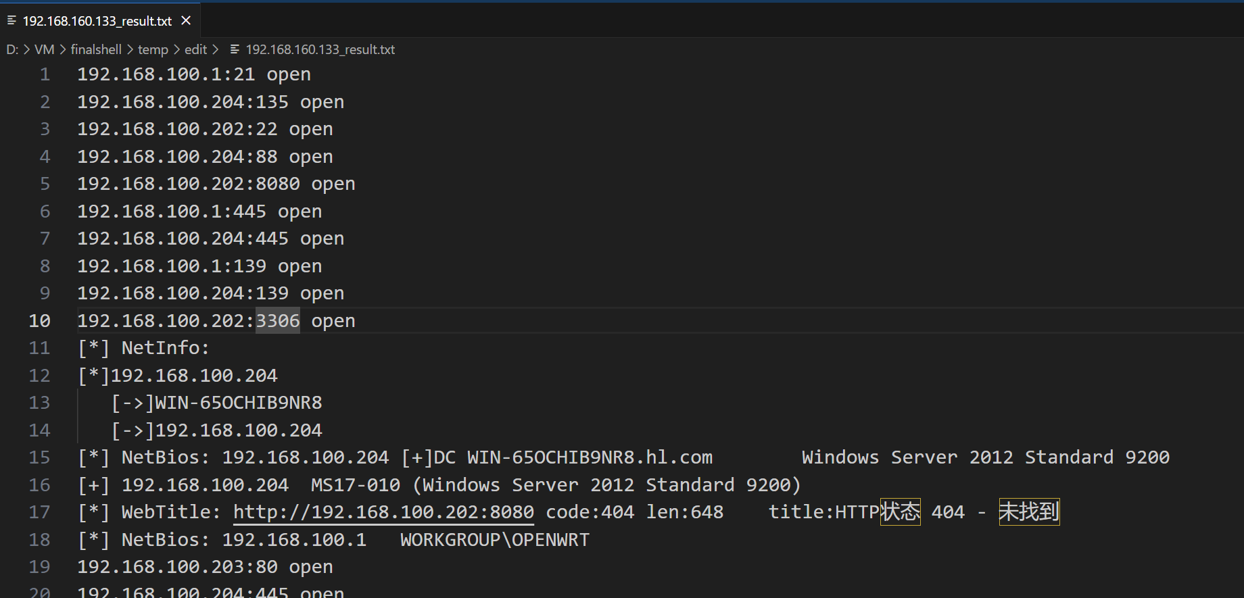Open the D: breadcrumb segment
The height and width of the screenshot is (598, 1244).
(x=12, y=49)
